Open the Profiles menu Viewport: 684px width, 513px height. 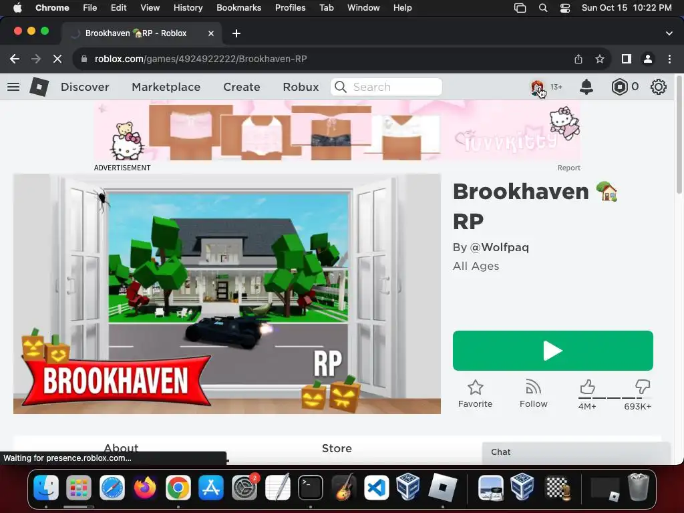coord(290,8)
